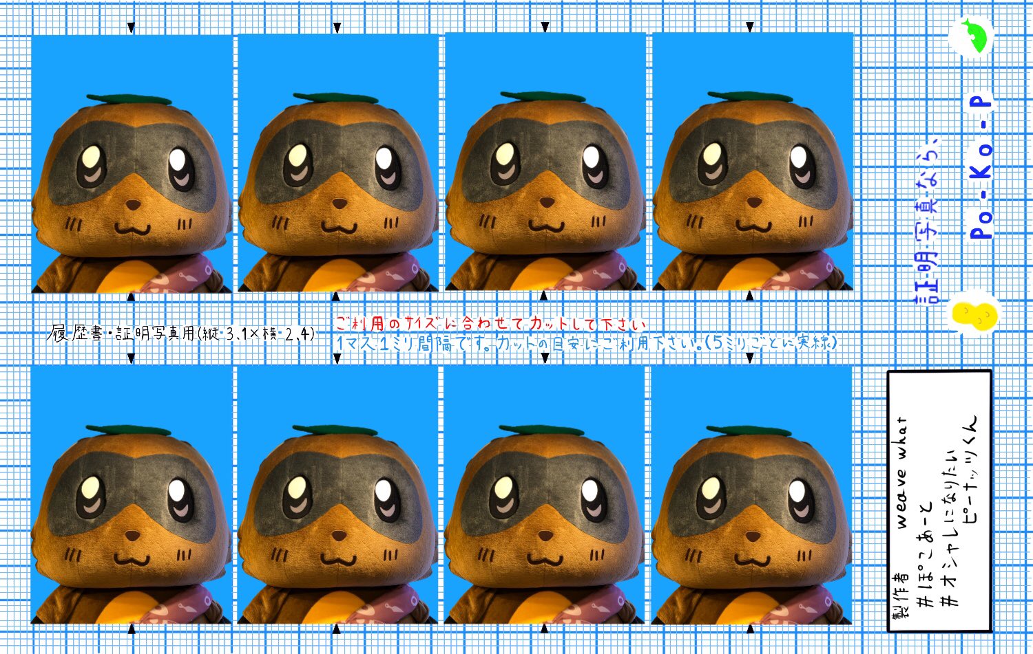Viewport: 1033px width, 654px height.
Task: Click the '#オシャレになりたい' hashtag
Action: (949, 530)
